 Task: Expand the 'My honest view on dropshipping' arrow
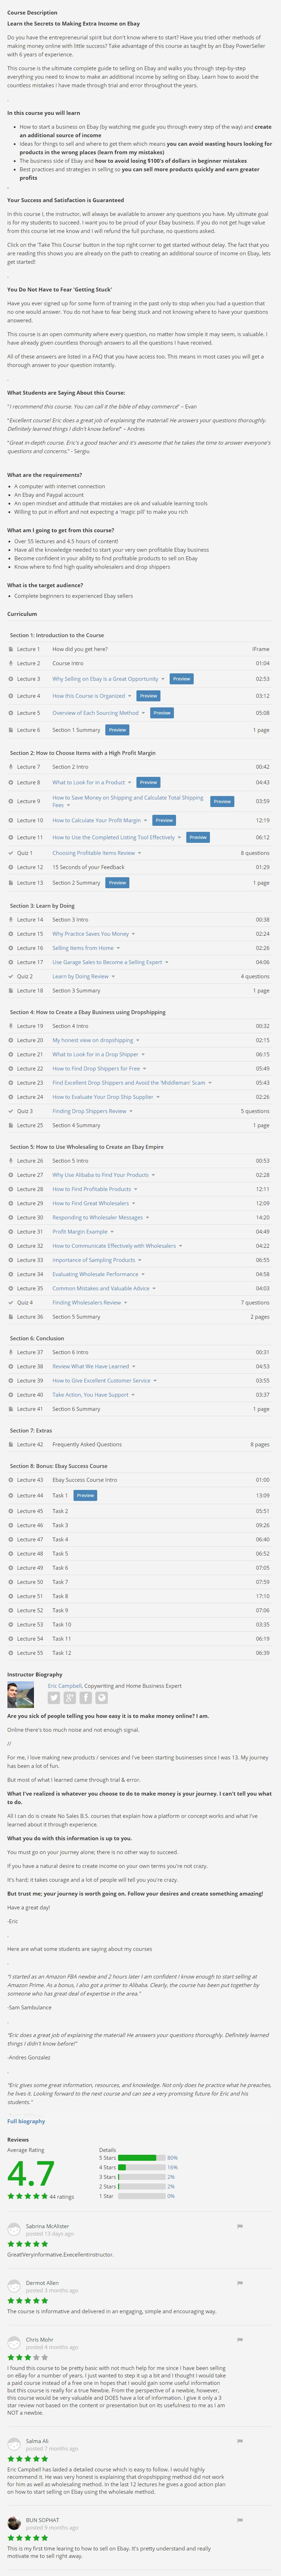coord(137,1040)
